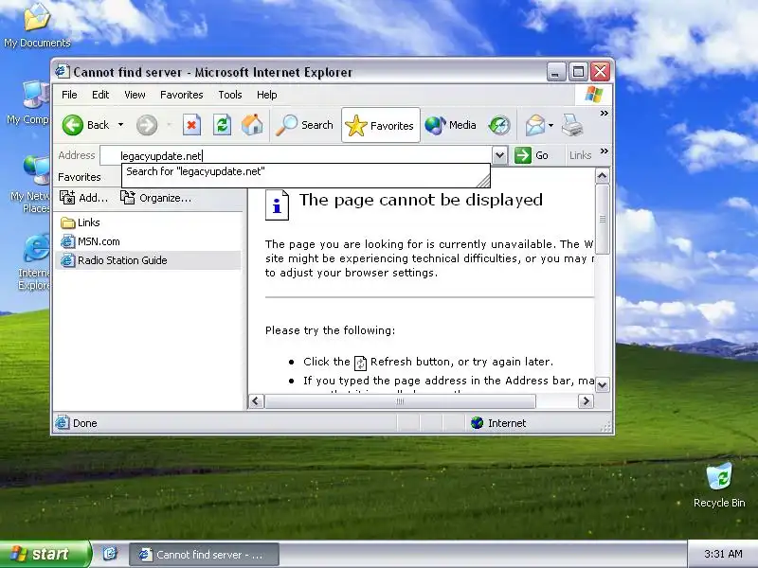Click 'The page cannot be displayed' heading

click(421, 200)
